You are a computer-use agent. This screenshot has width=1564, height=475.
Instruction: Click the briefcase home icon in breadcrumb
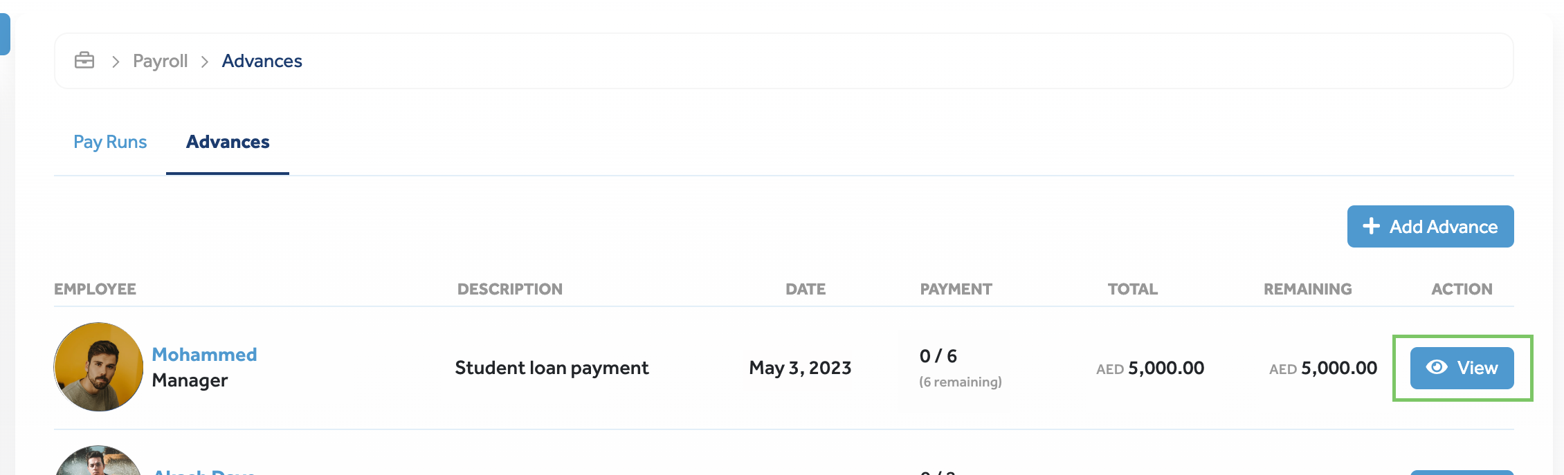point(84,61)
